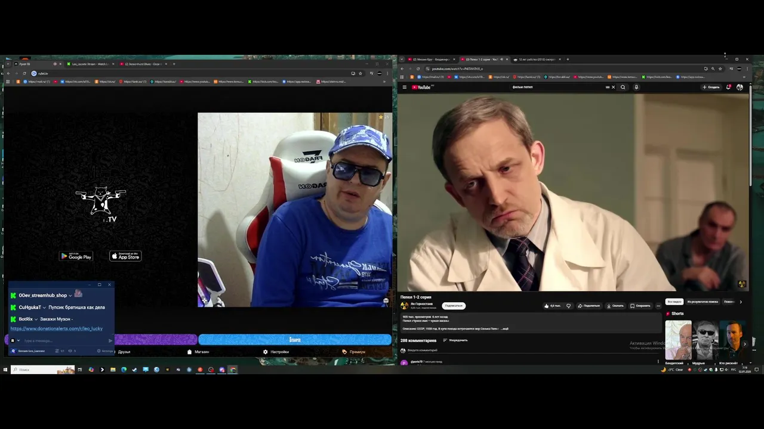Open tab search dropdown in right browser

pyautogui.click(x=402, y=59)
